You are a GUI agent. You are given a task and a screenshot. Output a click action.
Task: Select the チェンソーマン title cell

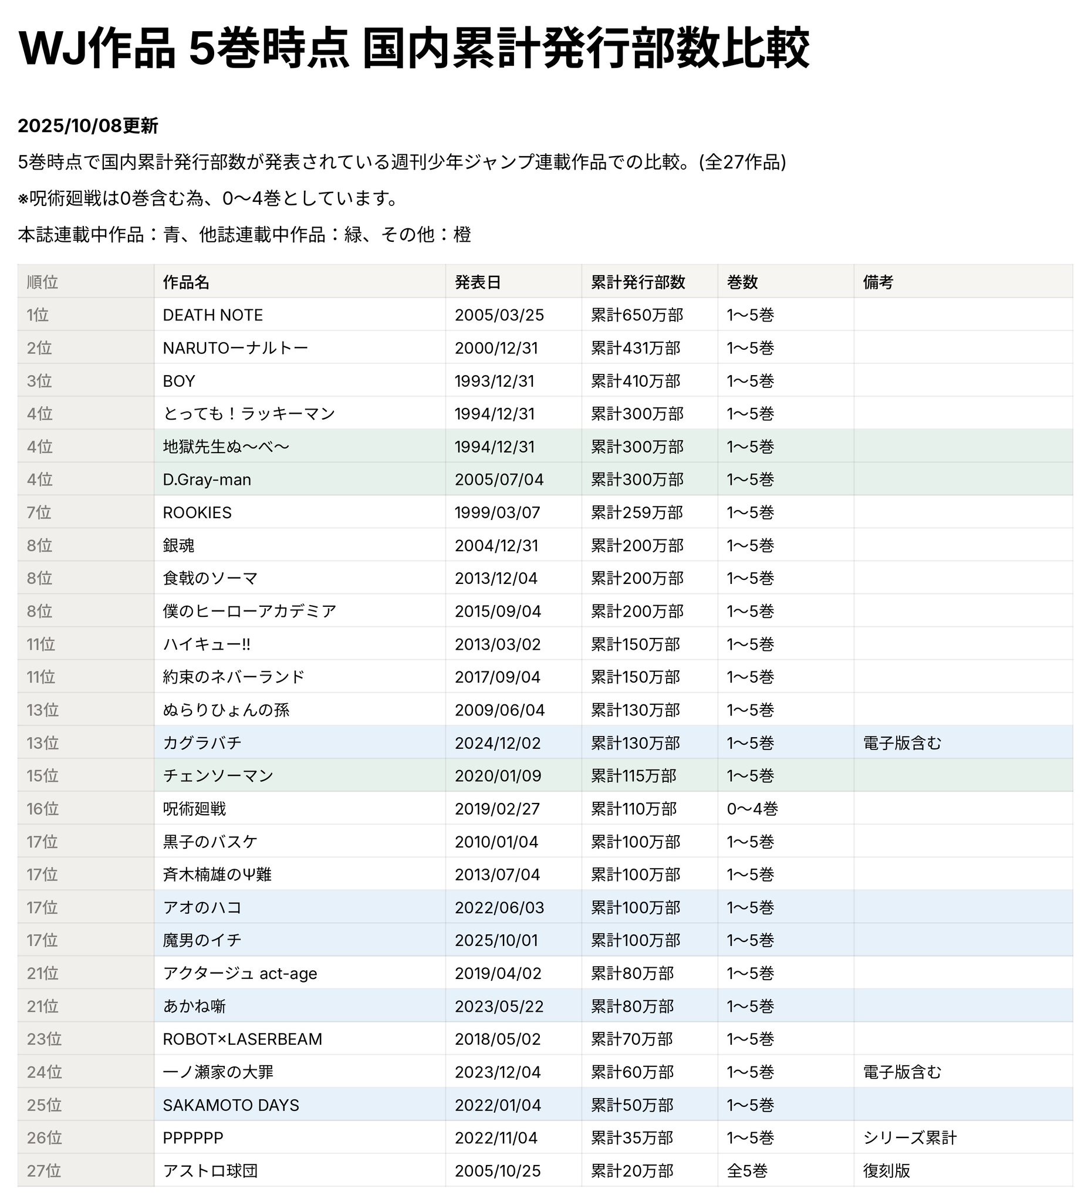[x=218, y=776]
